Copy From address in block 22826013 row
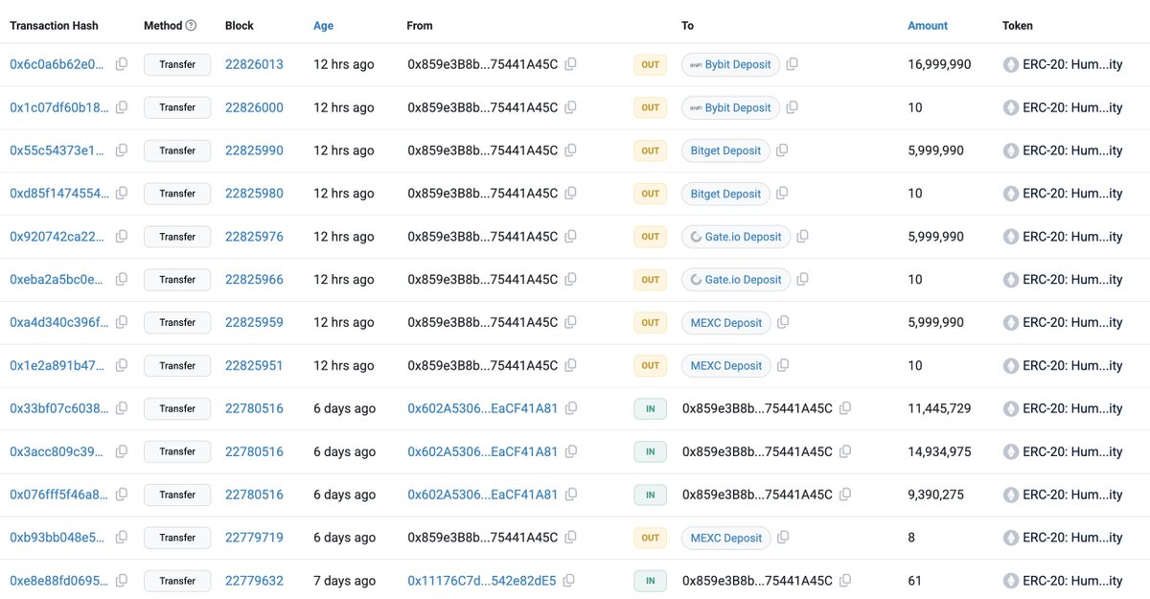This screenshot has width=1150, height=599. coord(571,65)
